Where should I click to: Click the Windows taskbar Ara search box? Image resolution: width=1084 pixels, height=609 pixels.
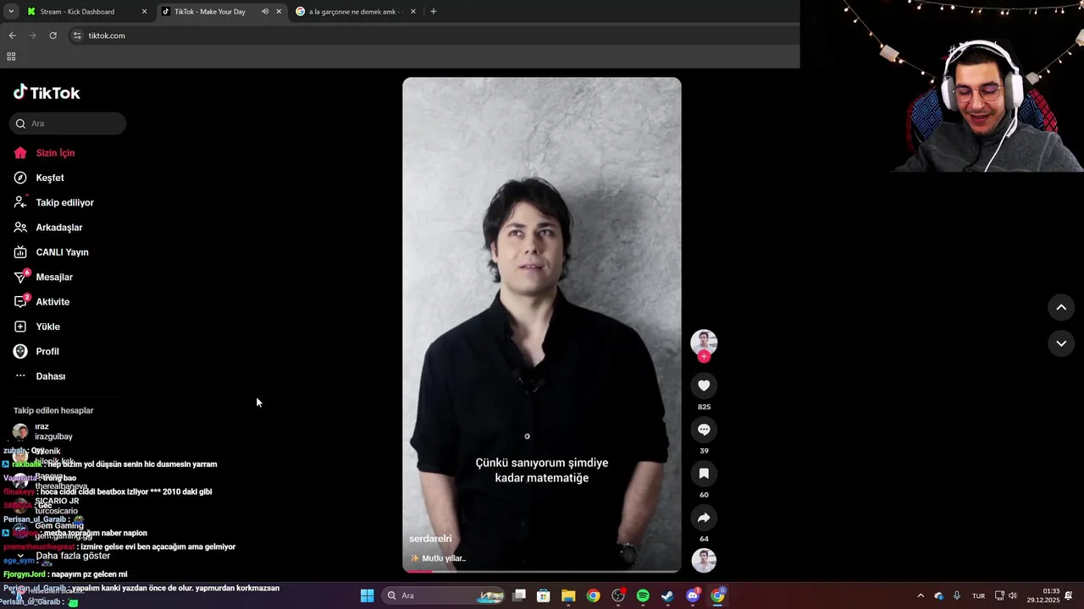point(444,595)
